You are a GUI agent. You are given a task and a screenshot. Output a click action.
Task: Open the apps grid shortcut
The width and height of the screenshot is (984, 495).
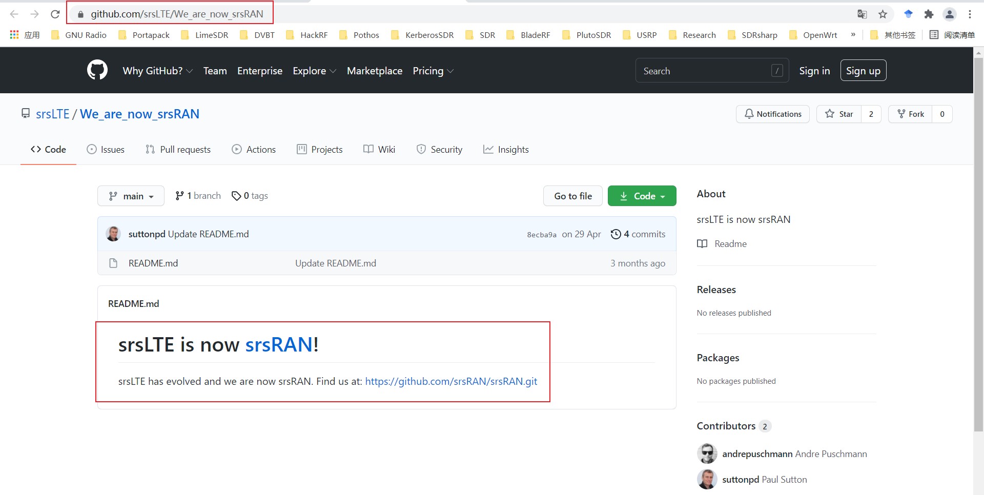pyautogui.click(x=25, y=35)
